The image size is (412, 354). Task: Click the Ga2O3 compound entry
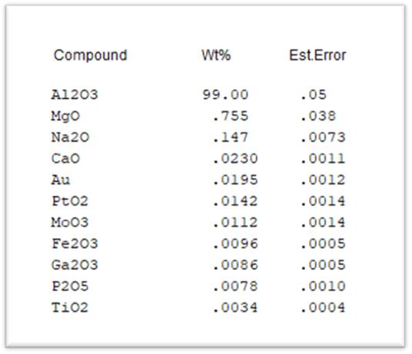click(x=75, y=265)
